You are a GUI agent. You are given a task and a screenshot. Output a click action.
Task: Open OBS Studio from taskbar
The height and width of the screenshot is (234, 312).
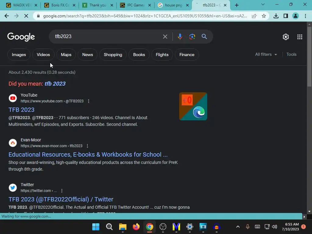(163, 227)
